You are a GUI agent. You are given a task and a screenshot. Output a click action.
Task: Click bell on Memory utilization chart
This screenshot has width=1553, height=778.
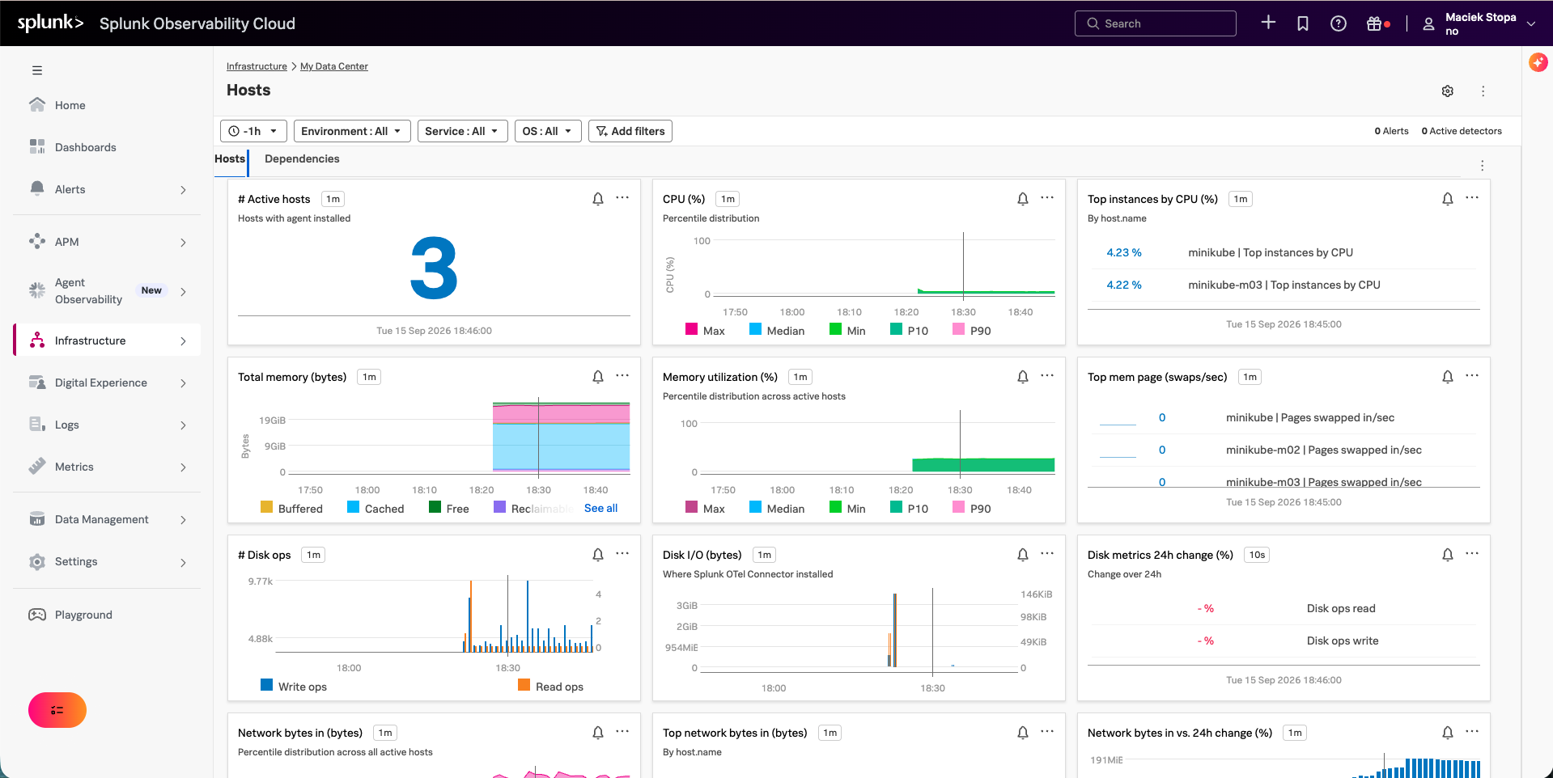pyautogui.click(x=1023, y=377)
